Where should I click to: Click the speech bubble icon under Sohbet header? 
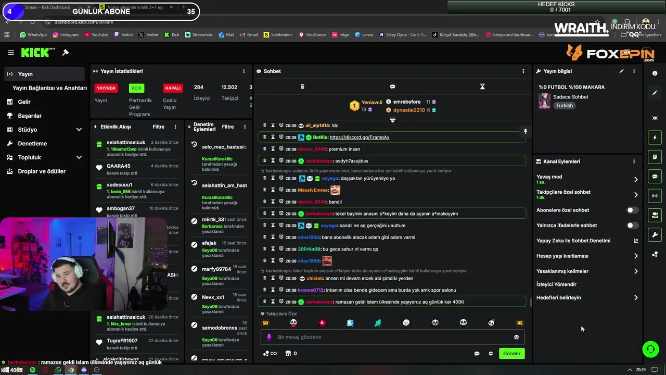[392, 86]
